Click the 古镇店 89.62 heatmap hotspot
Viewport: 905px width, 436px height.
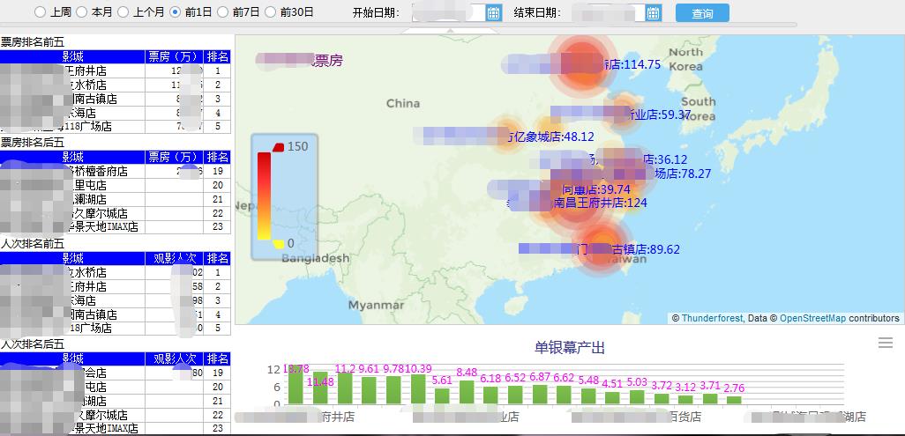click(x=599, y=246)
